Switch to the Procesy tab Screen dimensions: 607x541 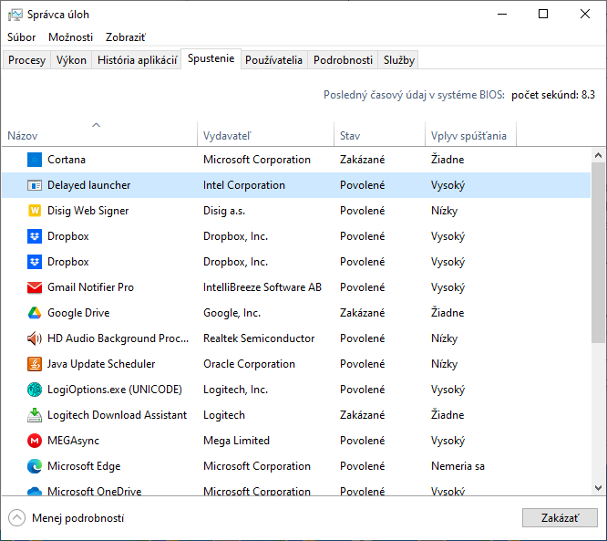(x=26, y=60)
